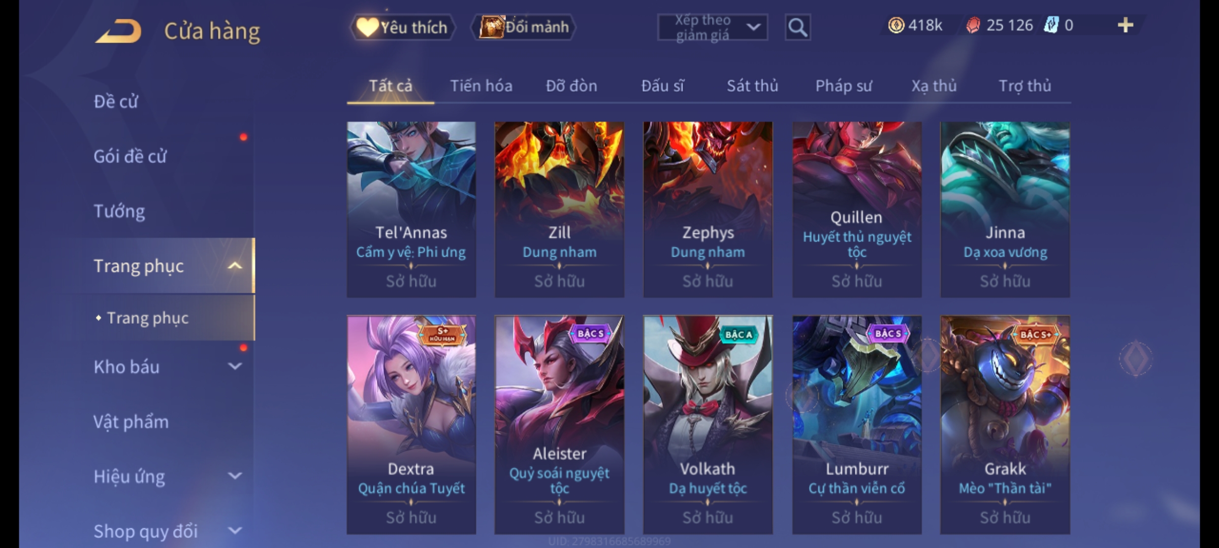Select the Sát thủ tab
Viewport: 1219px width, 548px height.
752,86
